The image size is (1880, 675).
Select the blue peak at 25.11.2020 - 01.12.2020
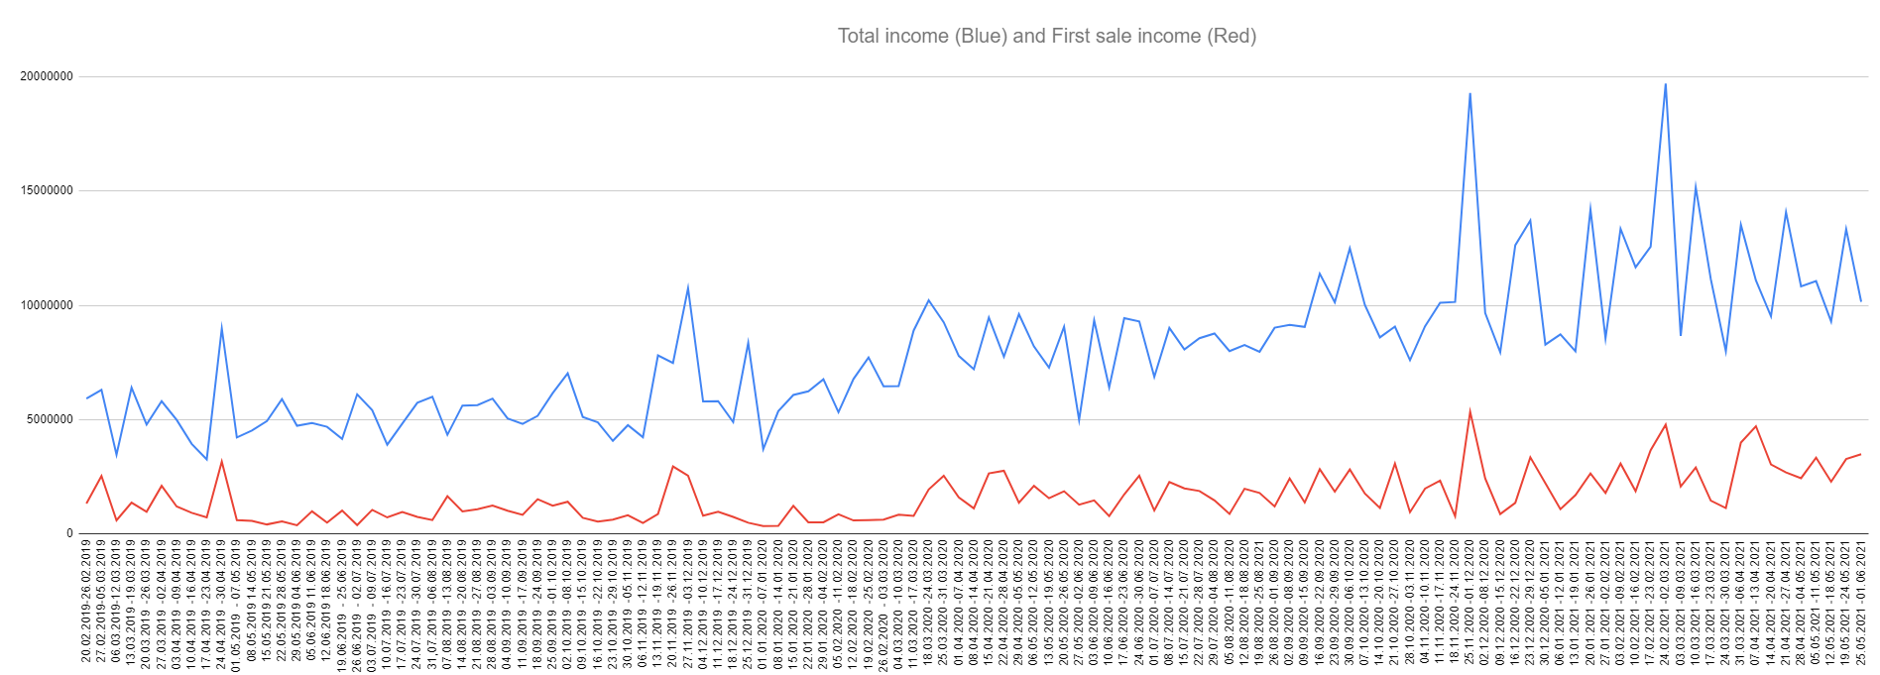pyautogui.click(x=1469, y=93)
